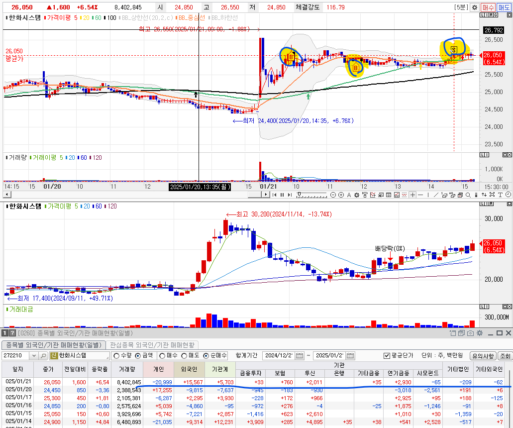This screenshot has height=428, width=513.
Task: Pause chart playback
Action: pyautogui.click(x=282, y=195)
